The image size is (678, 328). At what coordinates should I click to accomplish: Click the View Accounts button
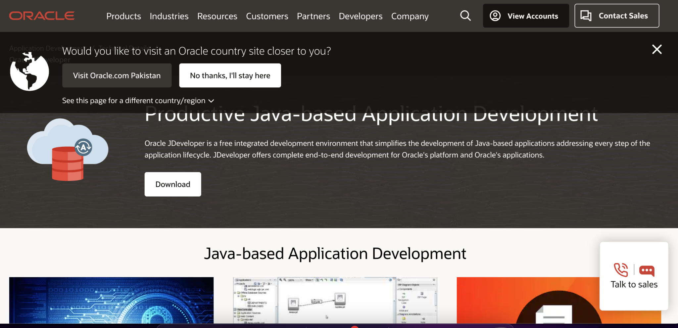526,16
